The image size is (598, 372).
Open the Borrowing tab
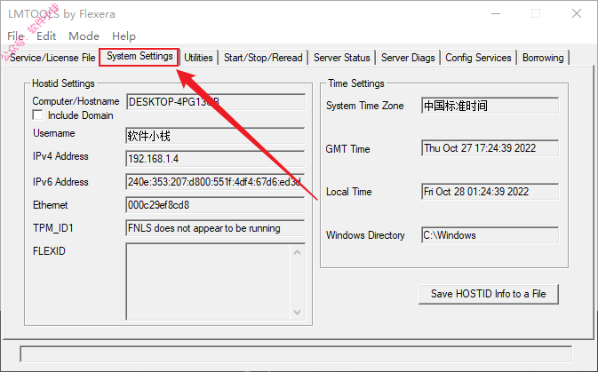click(543, 58)
